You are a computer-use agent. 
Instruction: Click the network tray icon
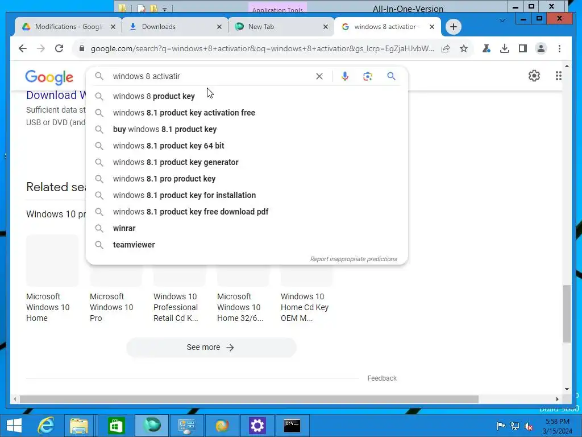515,426
